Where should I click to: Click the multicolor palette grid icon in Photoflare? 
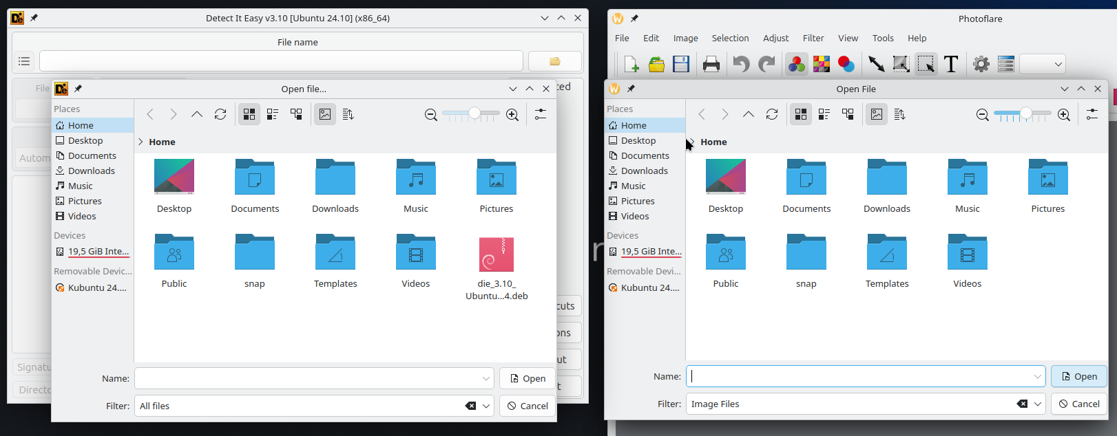click(x=822, y=64)
